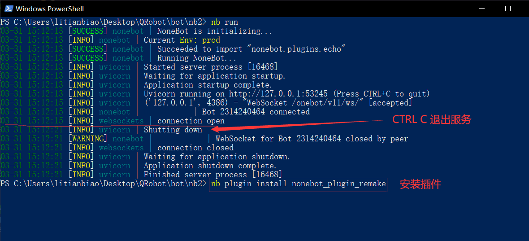Minimize the PowerShell window
This screenshot has width=529, height=241.
pyautogui.click(x=482, y=9)
